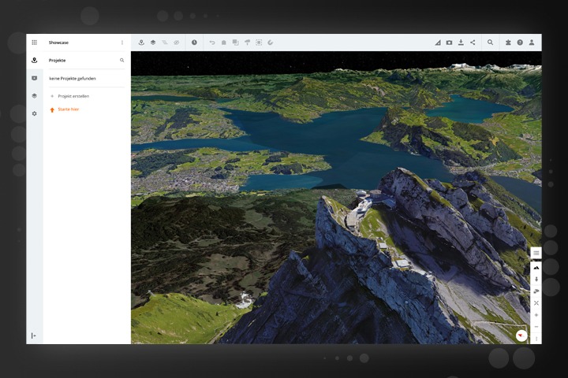Open the app grid menu beside Showcase
The width and height of the screenshot is (568, 378).
coord(35,43)
